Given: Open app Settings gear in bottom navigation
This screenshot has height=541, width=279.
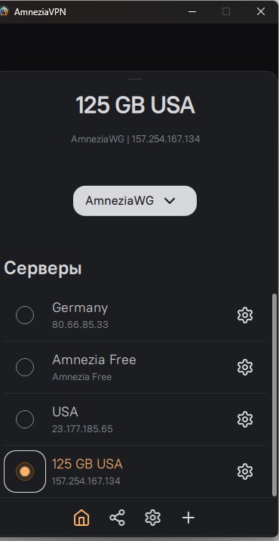Looking at the screenshot, I should pos(153,518).
